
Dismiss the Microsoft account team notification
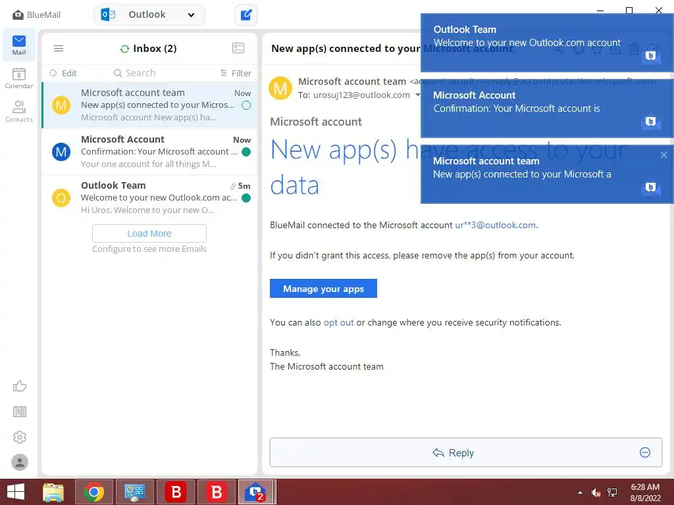(663, 155)
